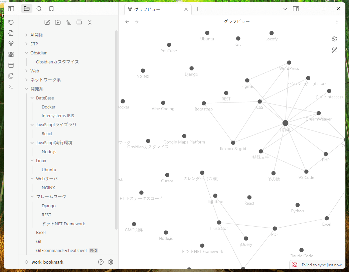Close the グラフビュー tab
The height and width of the screenshot is (272, 349).
[186, 9]
